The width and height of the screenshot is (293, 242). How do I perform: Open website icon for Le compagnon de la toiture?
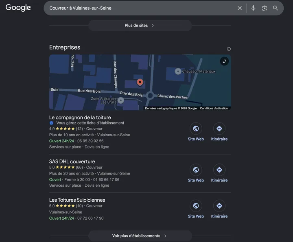196,129
